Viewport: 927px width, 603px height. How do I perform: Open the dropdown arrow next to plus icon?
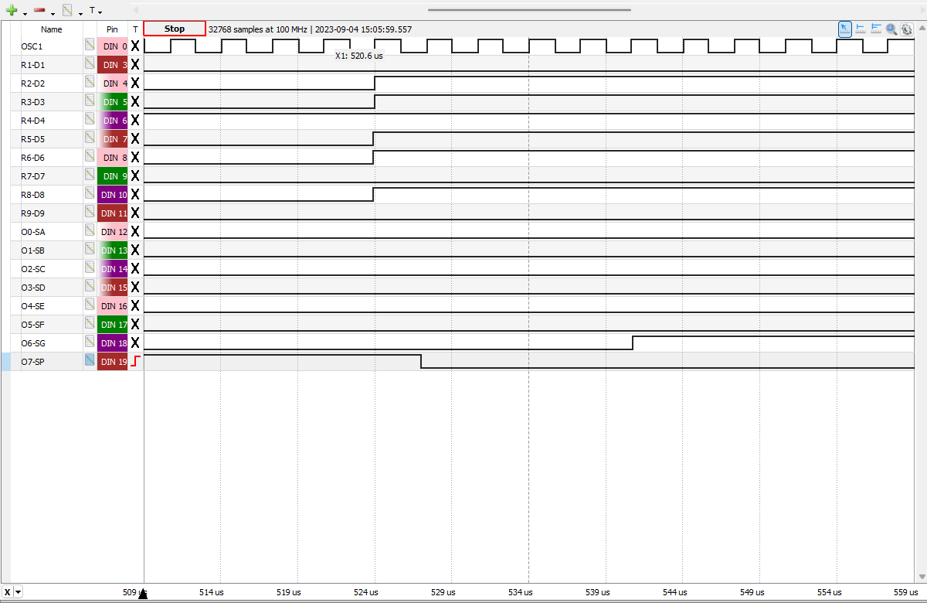(x=25, y=13)
